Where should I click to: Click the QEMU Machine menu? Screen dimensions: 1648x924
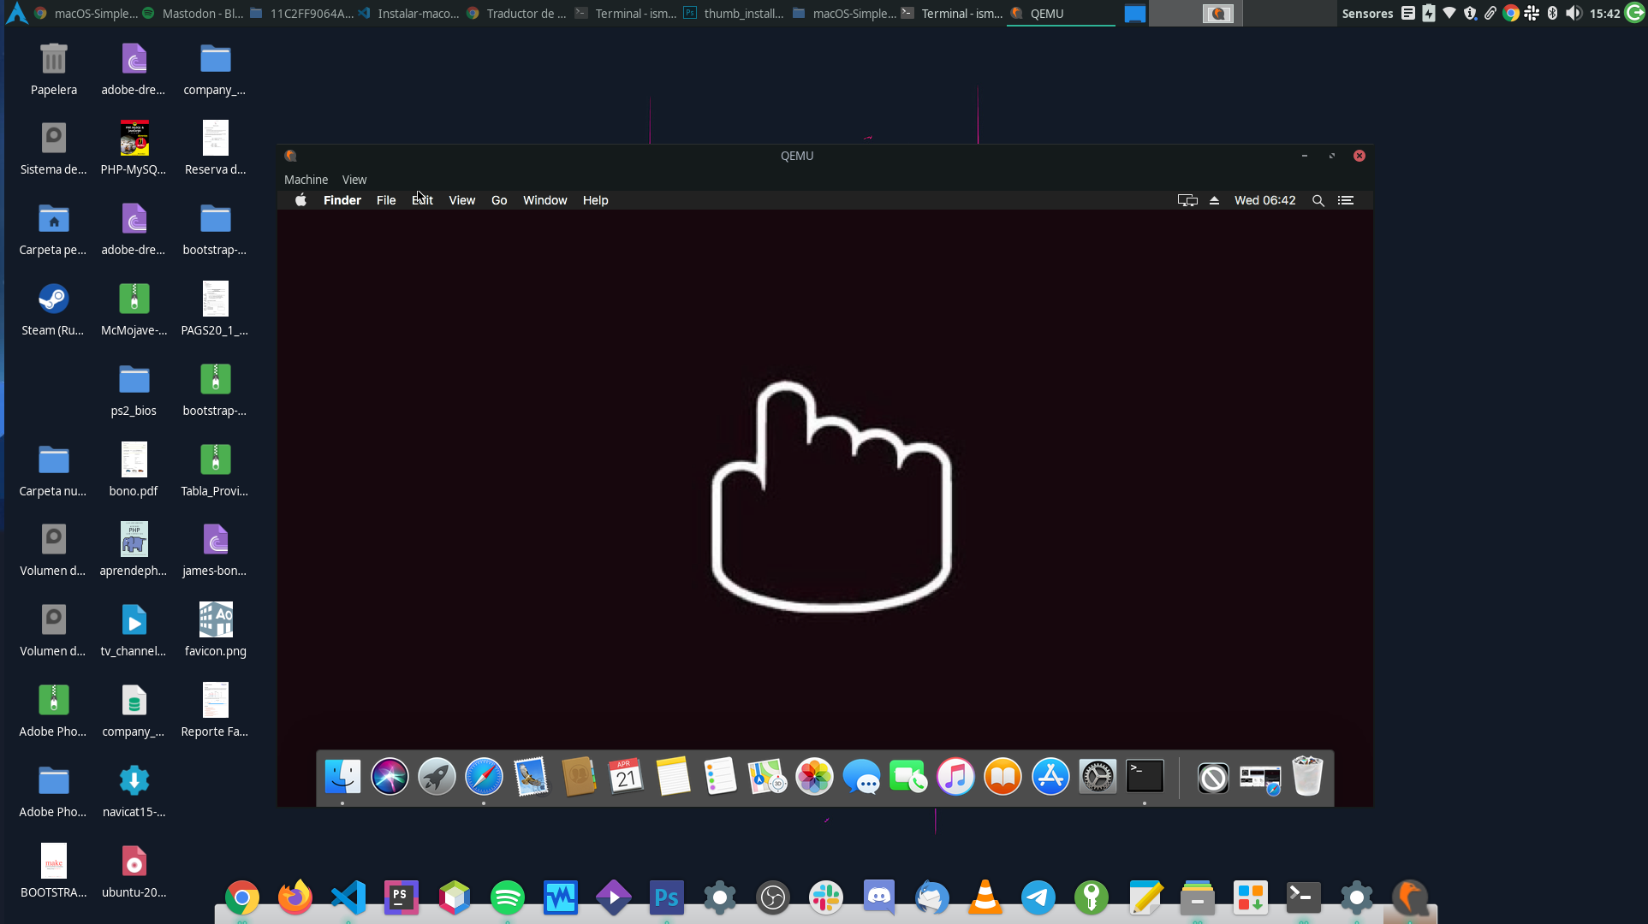tap(306, 179)
